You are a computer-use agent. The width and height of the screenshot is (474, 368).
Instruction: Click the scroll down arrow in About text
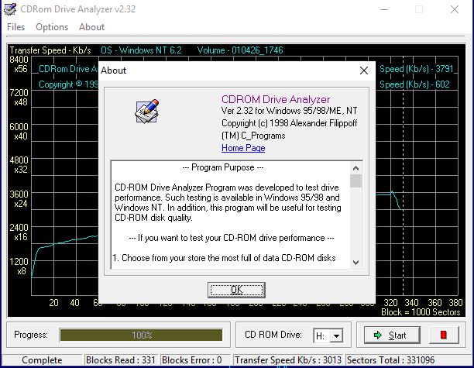coord(355,263)
